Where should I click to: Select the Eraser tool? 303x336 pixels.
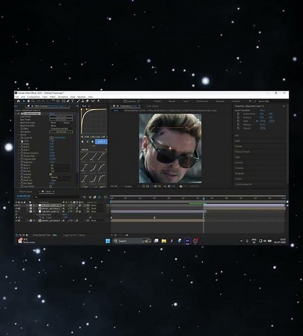click(x=87, y=101)
